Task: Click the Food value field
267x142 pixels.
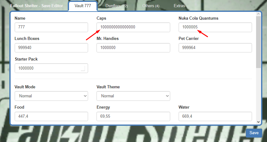Action: point(51,116)
